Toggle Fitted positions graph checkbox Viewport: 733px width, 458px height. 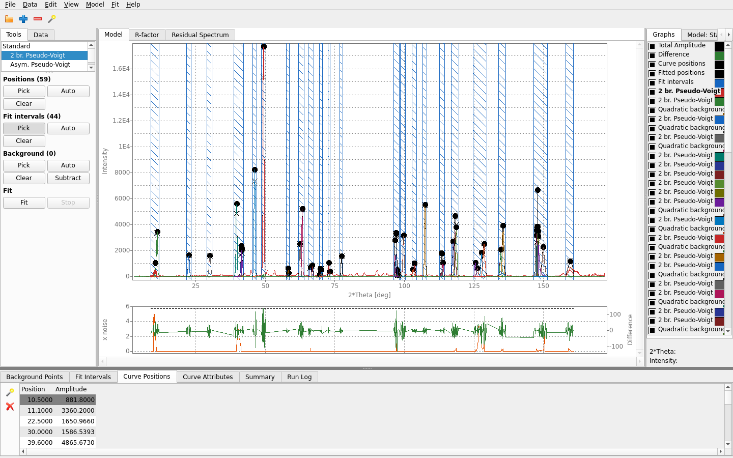click(x=652, y=73)
